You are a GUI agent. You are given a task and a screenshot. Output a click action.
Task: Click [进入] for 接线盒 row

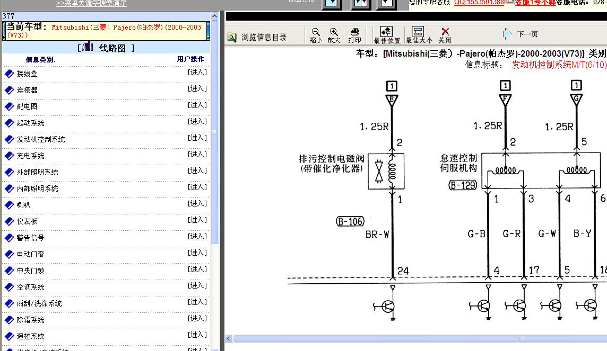point(197,72)
